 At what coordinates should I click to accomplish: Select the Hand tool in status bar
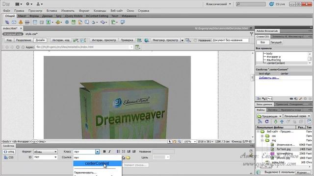click(x=175, y=141)
